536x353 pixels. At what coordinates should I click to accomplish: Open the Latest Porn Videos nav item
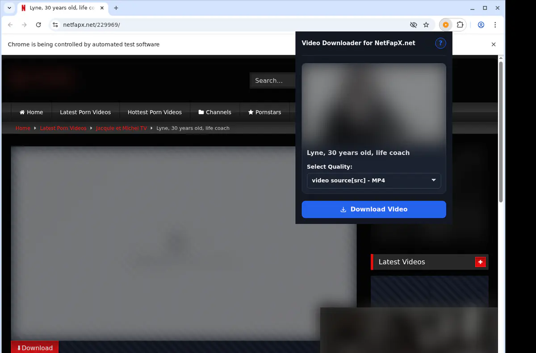pyautogui.click(x=85, y=112)
